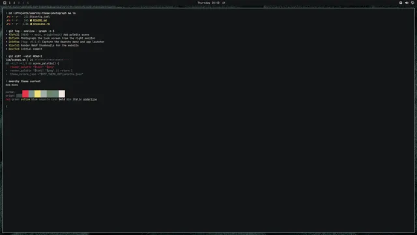Viewport: 417px width, 235px height.
Task: Click the tray icon right of the speaker
Action: pos(412,3)
